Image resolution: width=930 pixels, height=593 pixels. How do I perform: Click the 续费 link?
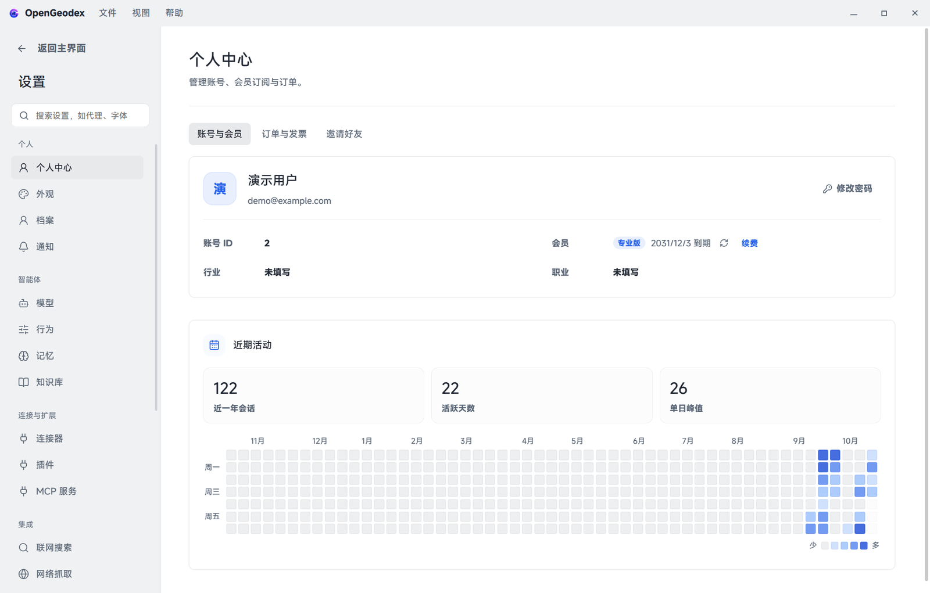click(749, 243)
